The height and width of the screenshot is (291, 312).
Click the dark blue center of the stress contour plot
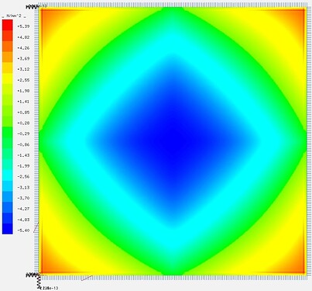173,141
